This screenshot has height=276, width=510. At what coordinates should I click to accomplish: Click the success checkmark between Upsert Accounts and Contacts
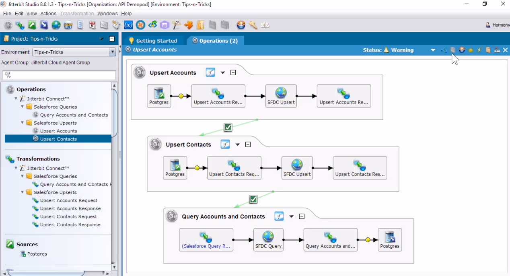tap(228, 127)
